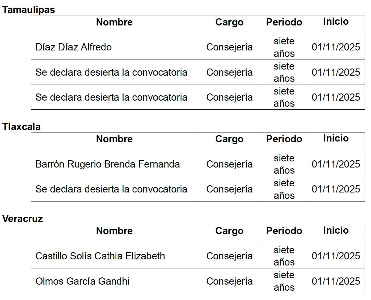
Task: Click Inicio header in the Tamaulipas table
Action: pyautogui.click(x=336, y=22)
